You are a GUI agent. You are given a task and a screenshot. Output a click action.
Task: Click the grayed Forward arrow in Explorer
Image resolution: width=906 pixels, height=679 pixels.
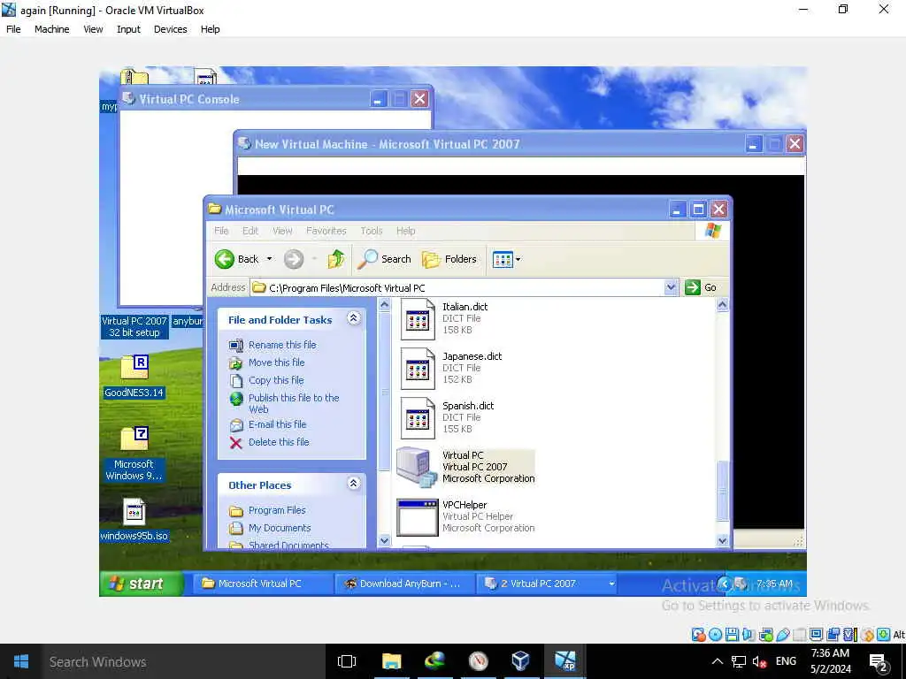[x=294, y=259]
